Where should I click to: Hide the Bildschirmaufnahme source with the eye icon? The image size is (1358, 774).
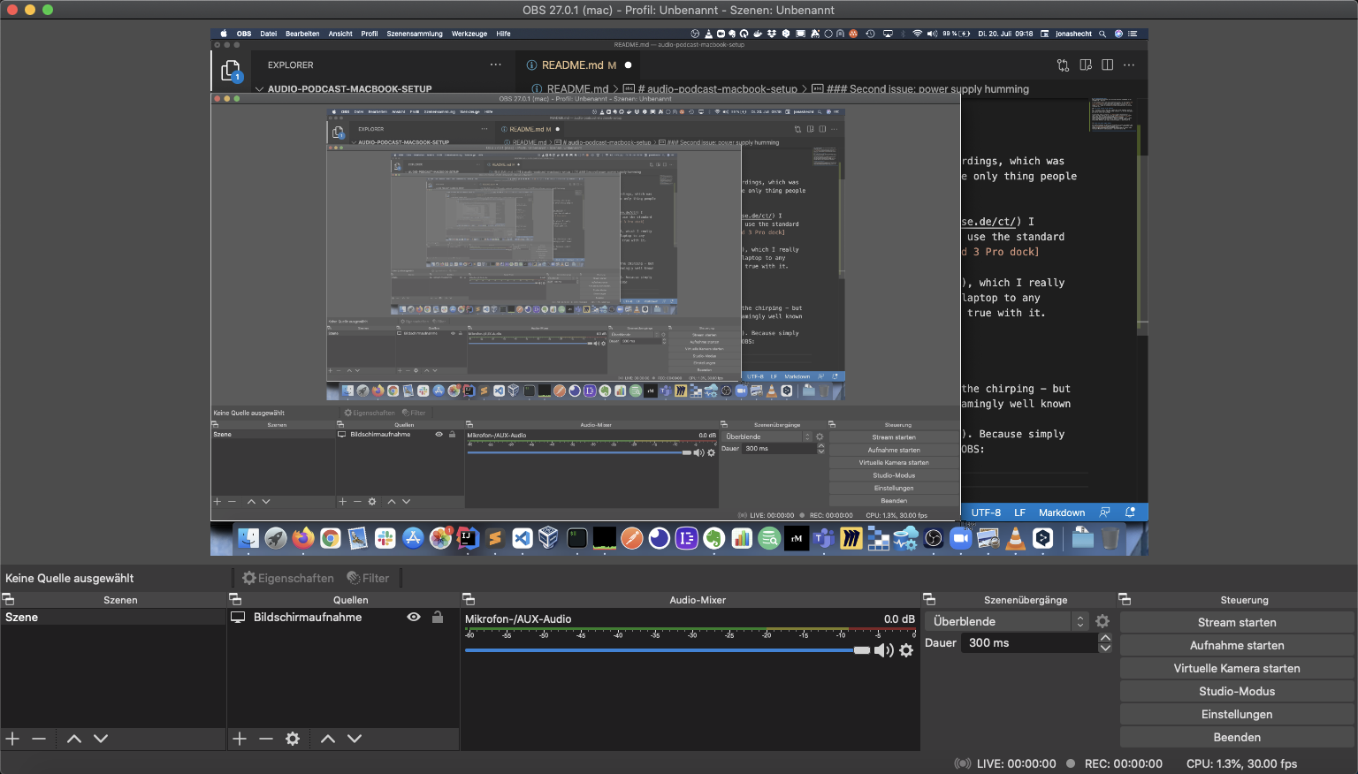414,617
